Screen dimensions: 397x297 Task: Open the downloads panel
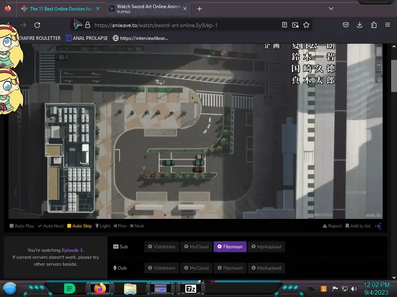359,25
